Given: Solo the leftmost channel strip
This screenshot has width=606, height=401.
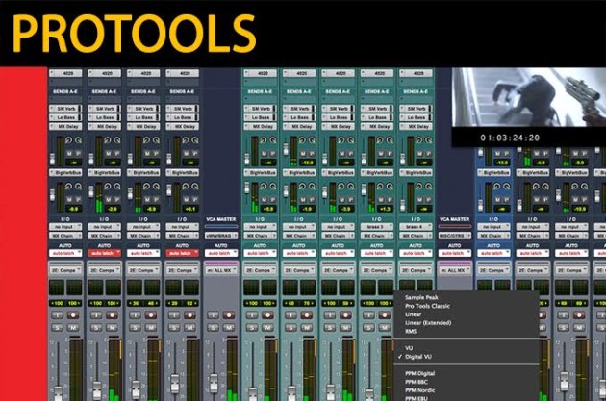Looking at the screenshot, I should click(x=58, y=328).
